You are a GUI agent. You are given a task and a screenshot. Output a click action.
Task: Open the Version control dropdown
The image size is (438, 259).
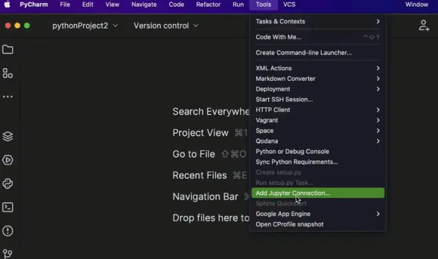tap(166, 26)
